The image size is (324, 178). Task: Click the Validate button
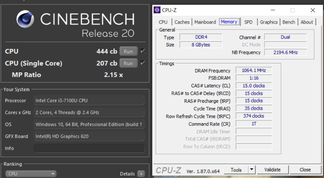point(272,170)
